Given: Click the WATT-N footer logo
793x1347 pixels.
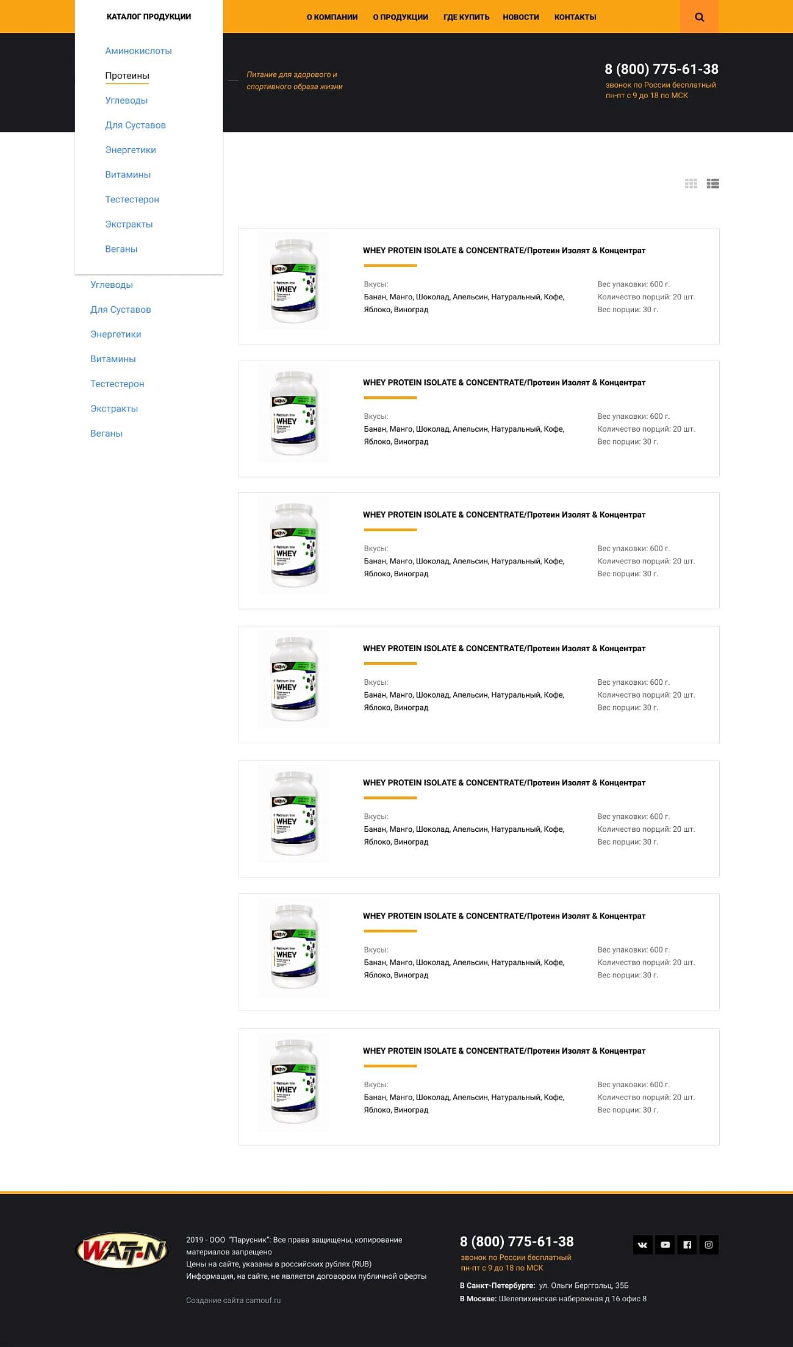Looking at the screenshot, I should tap(121, 1251).
